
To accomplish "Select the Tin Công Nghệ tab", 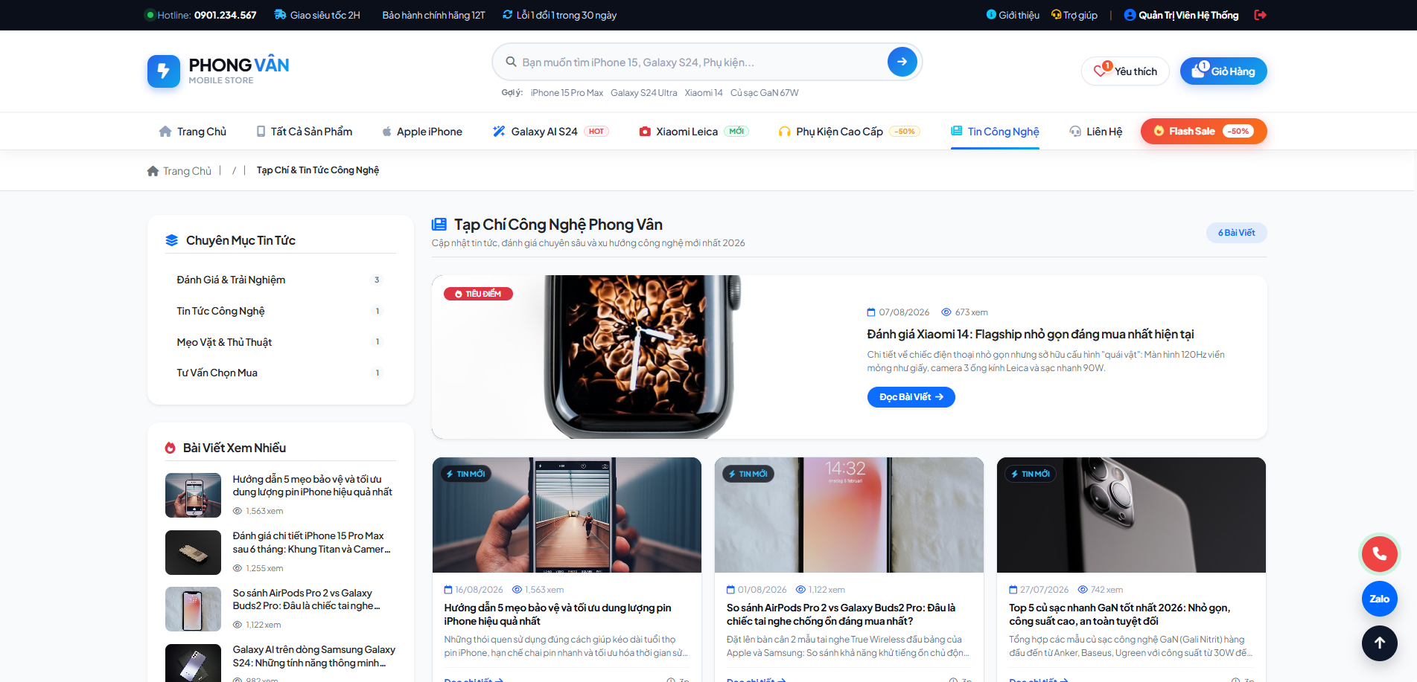I will 995,132.
